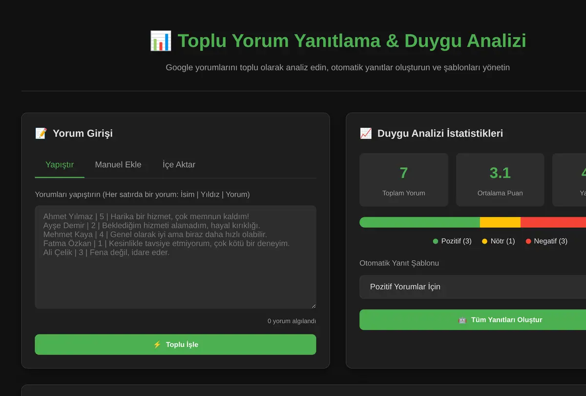Click inside the yorumları yapıştırın text area

175,257
